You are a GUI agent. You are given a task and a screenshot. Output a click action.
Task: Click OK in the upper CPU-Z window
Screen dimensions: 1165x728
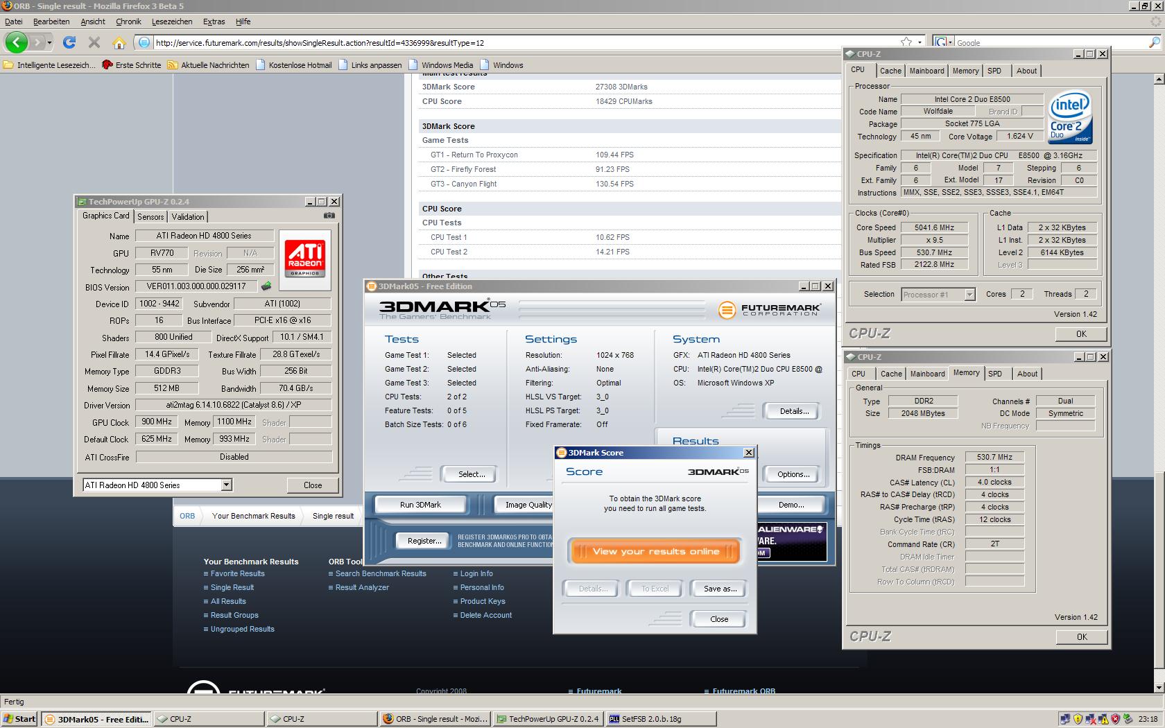point(1081,333)
